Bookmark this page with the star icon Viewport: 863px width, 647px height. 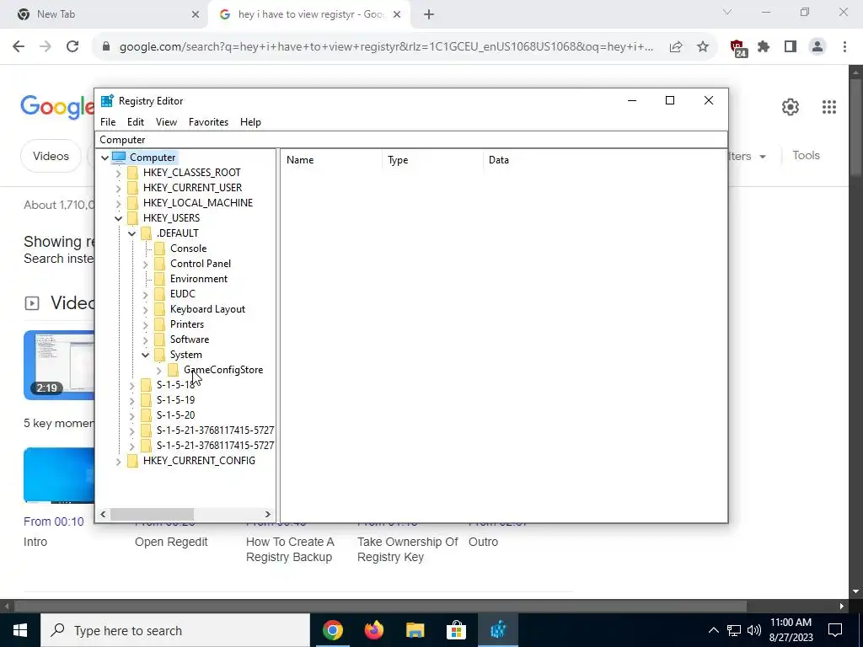click(x=703, y=47)
